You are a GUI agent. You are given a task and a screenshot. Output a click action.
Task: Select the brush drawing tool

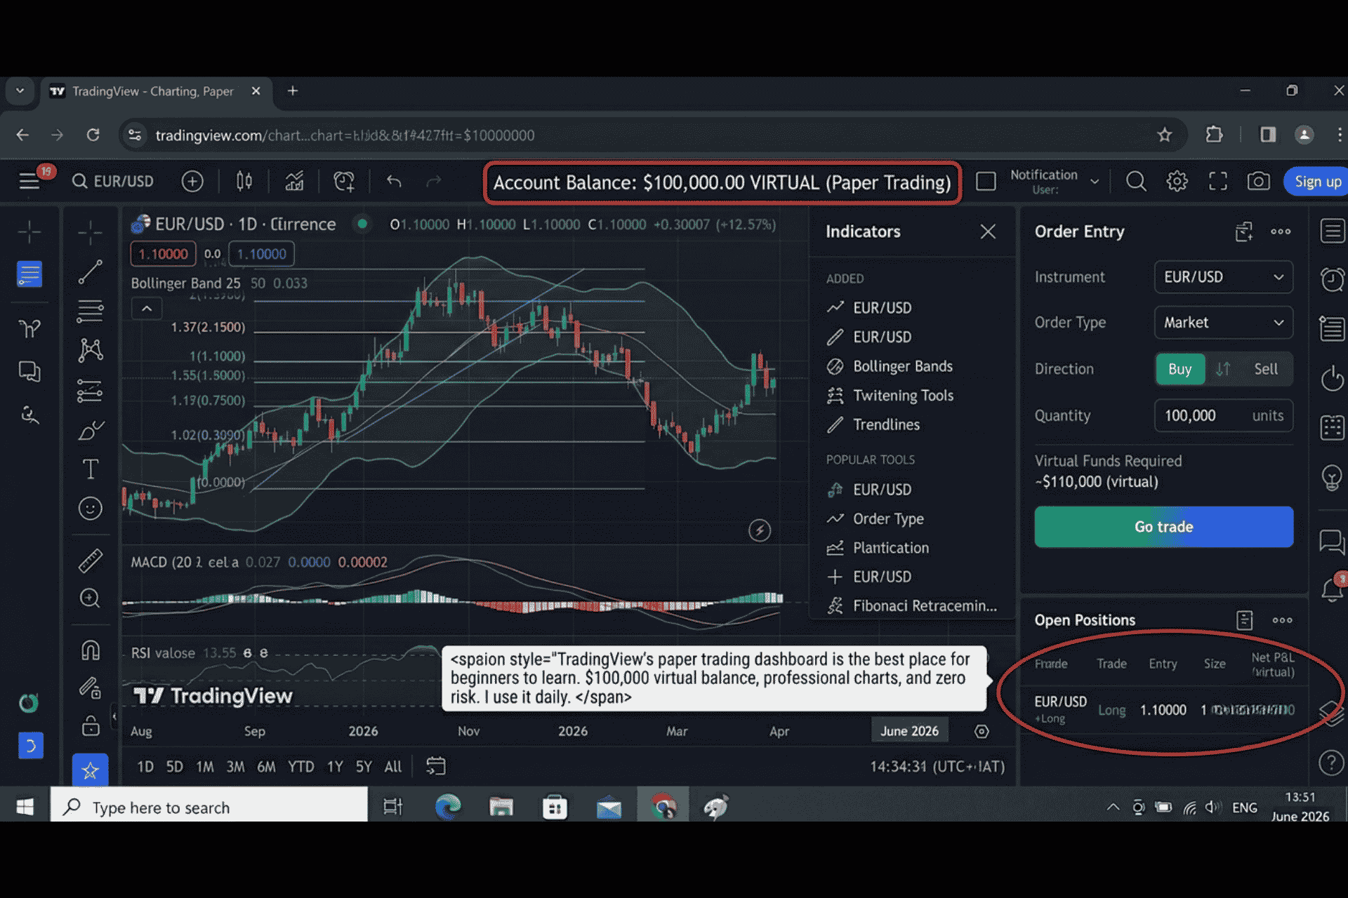(90, 429)
